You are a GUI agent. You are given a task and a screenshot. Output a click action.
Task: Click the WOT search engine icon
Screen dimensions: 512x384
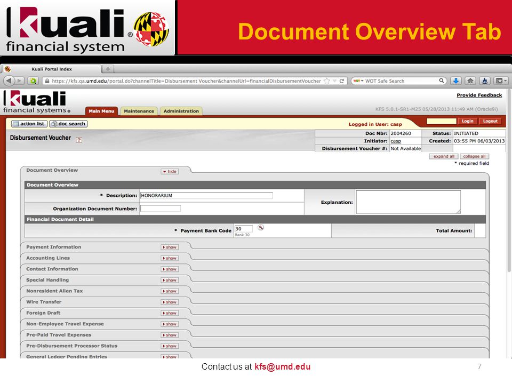(358, 81)
